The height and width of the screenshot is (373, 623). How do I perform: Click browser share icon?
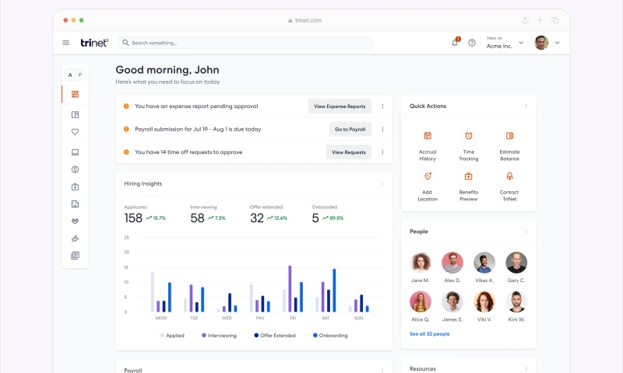pyautogui.click(x=525, y=20)
